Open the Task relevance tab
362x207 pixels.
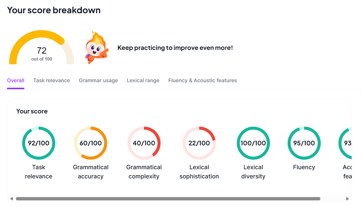pos(52,80)
